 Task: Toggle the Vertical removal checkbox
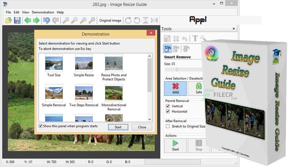coord(168,106)
